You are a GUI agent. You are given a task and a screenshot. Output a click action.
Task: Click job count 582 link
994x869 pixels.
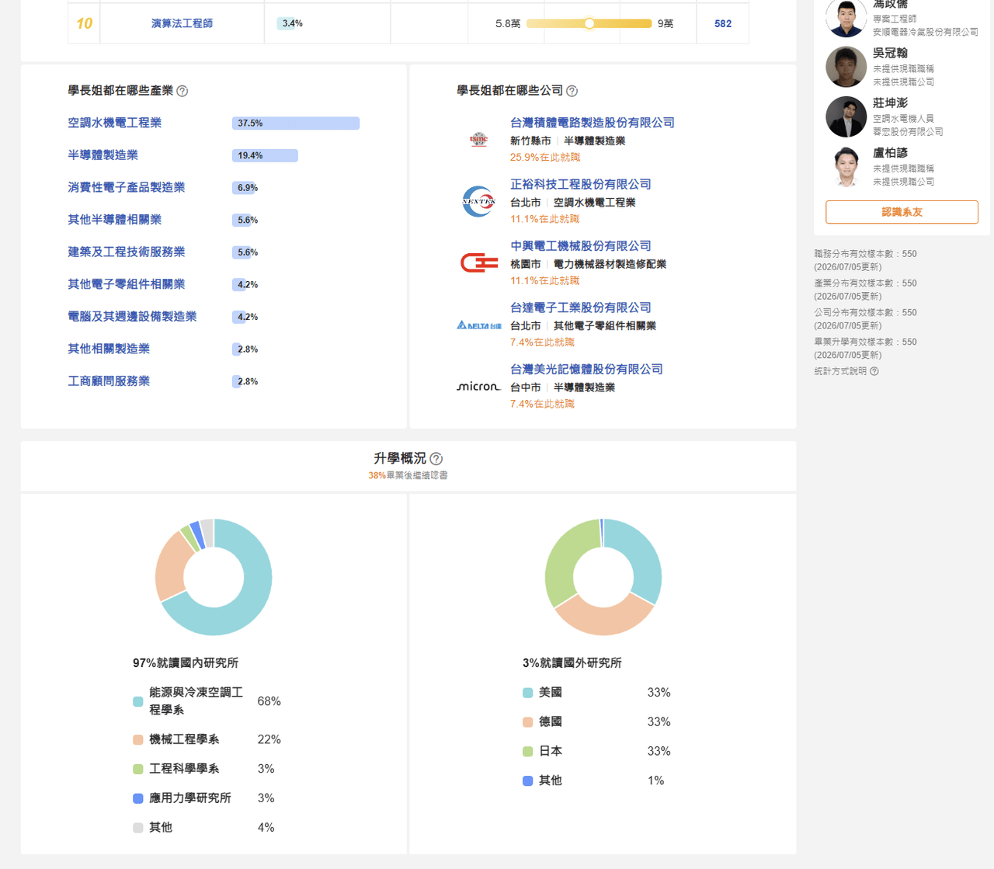(723, 23)
